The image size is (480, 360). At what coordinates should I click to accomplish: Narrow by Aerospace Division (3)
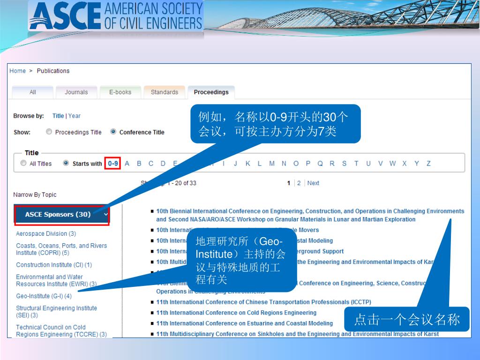click(46, 233)
